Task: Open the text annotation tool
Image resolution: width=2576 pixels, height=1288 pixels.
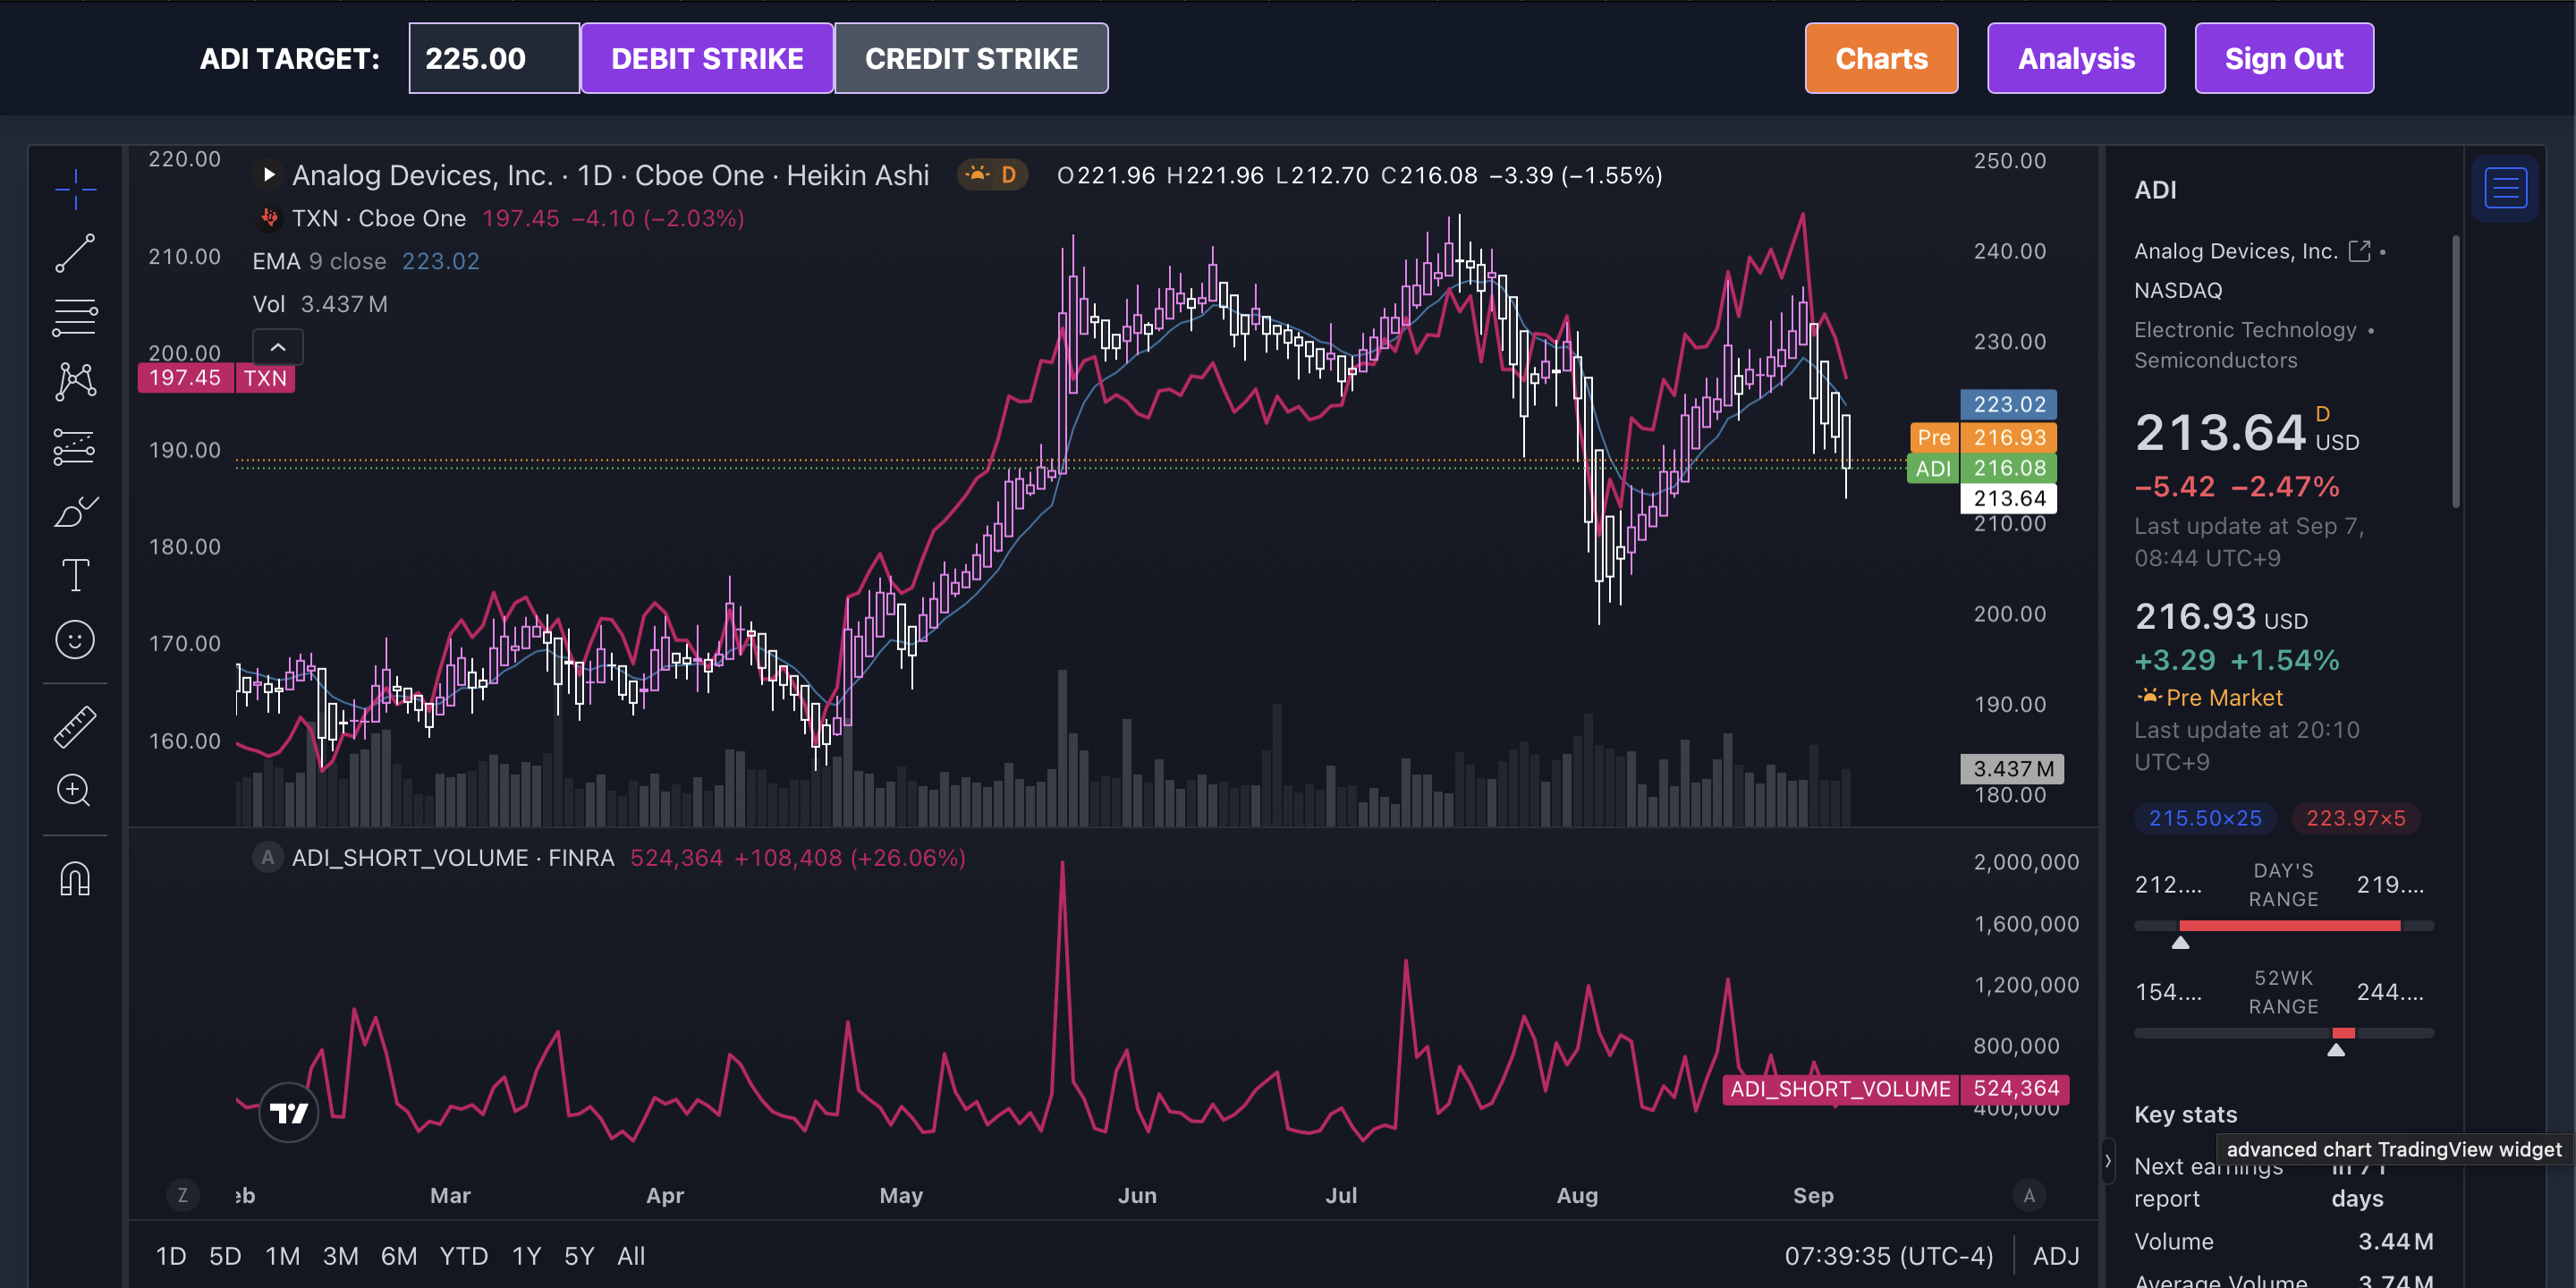Action: [75, 575]
